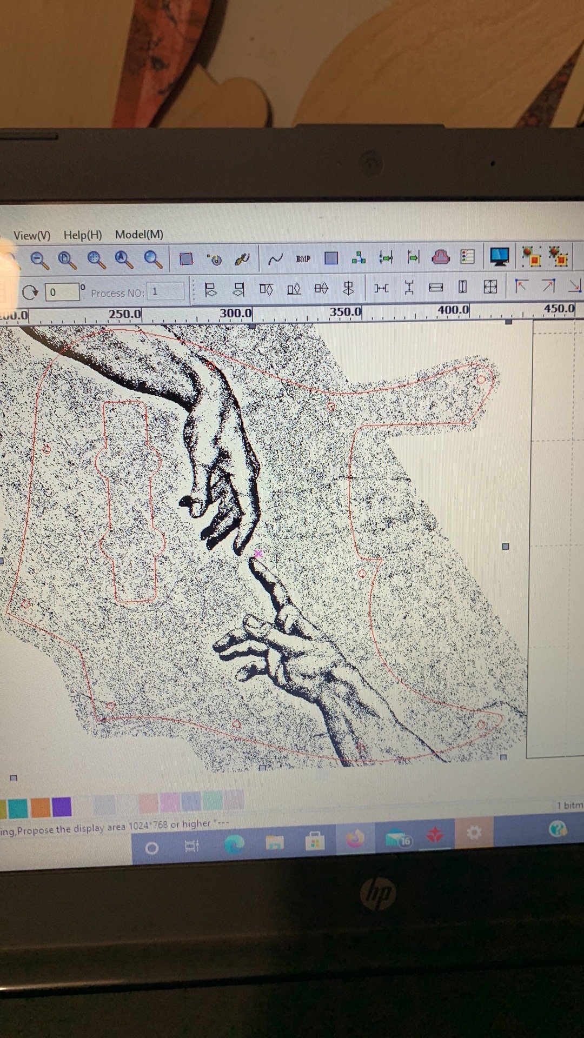This screenshot has width=584, height=1038.
Task: Click the rotation angle input field
Action: [62, 292]
